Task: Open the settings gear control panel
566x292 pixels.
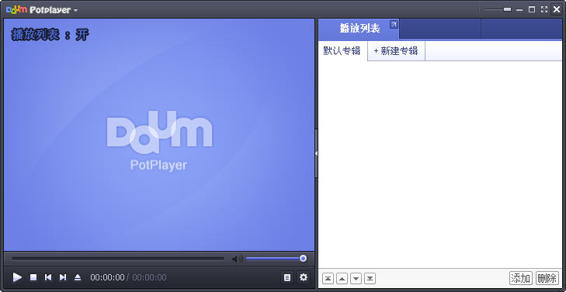Action: [304, 277]
